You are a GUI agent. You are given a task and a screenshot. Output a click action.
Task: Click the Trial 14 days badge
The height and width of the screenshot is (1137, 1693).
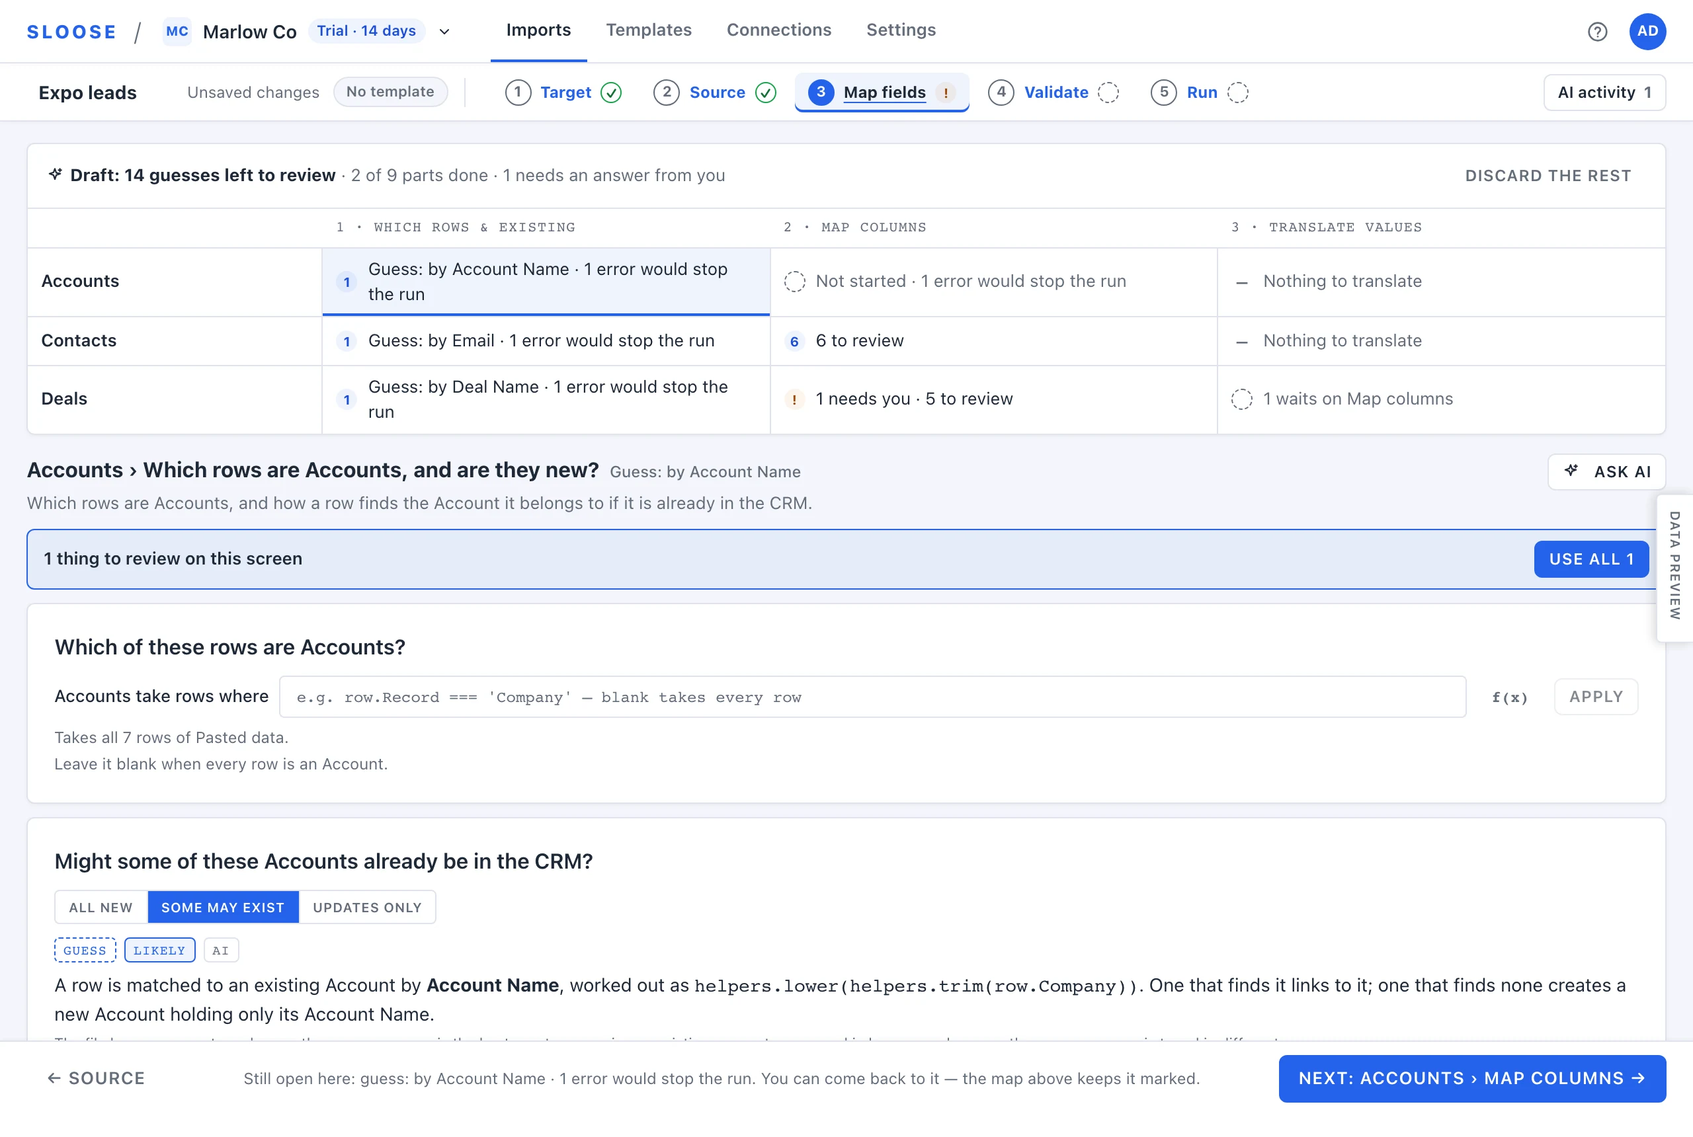point(366,30)
